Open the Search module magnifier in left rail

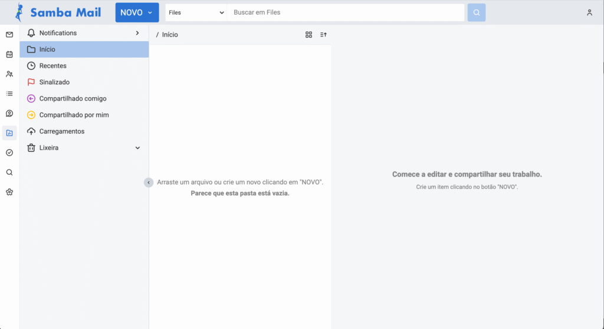coord(9,172)
